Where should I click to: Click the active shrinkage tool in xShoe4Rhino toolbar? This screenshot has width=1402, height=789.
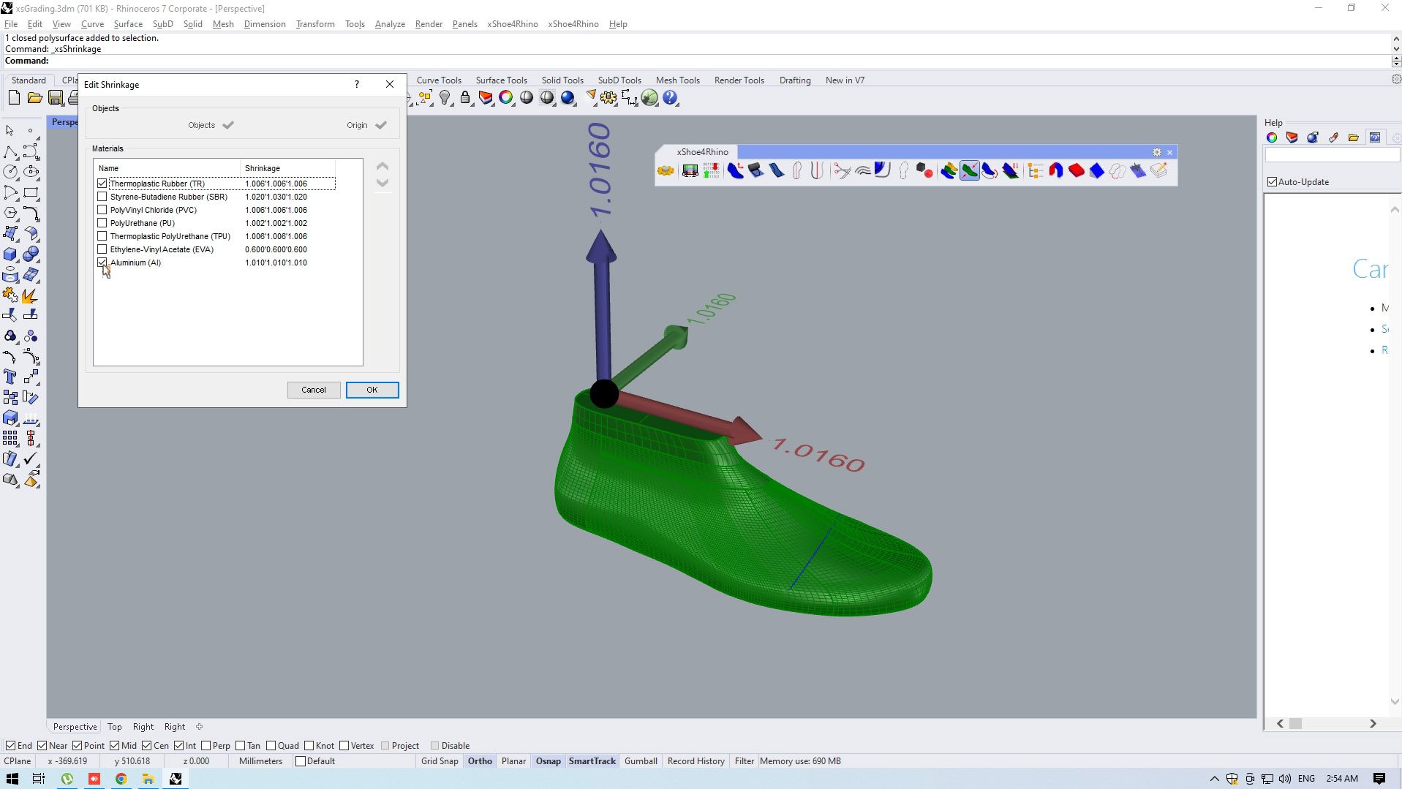[969, 171]
